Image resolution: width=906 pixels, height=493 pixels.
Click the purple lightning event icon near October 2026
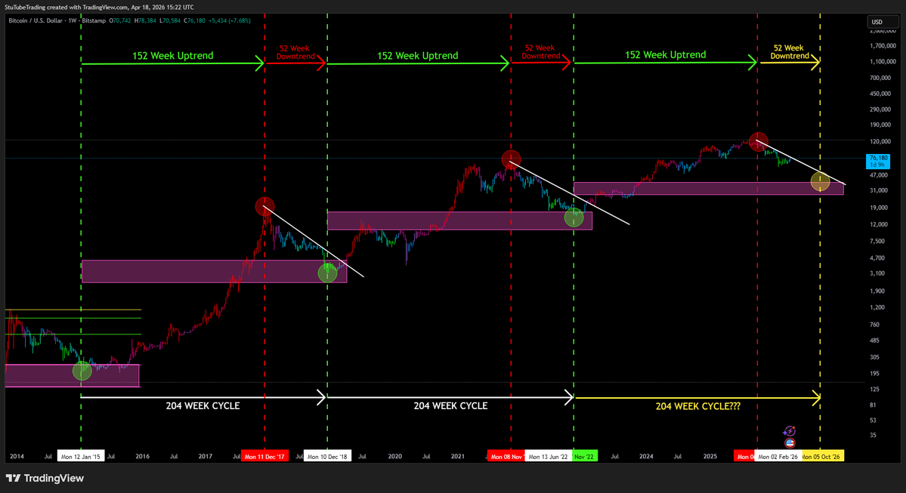tap(789, 432)
